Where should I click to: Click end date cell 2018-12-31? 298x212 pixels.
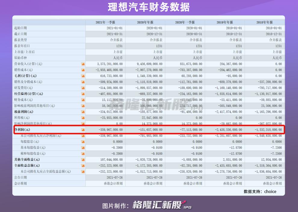point(274,34)
